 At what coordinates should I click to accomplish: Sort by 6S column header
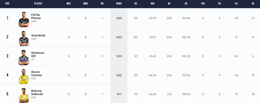[253, 4]
